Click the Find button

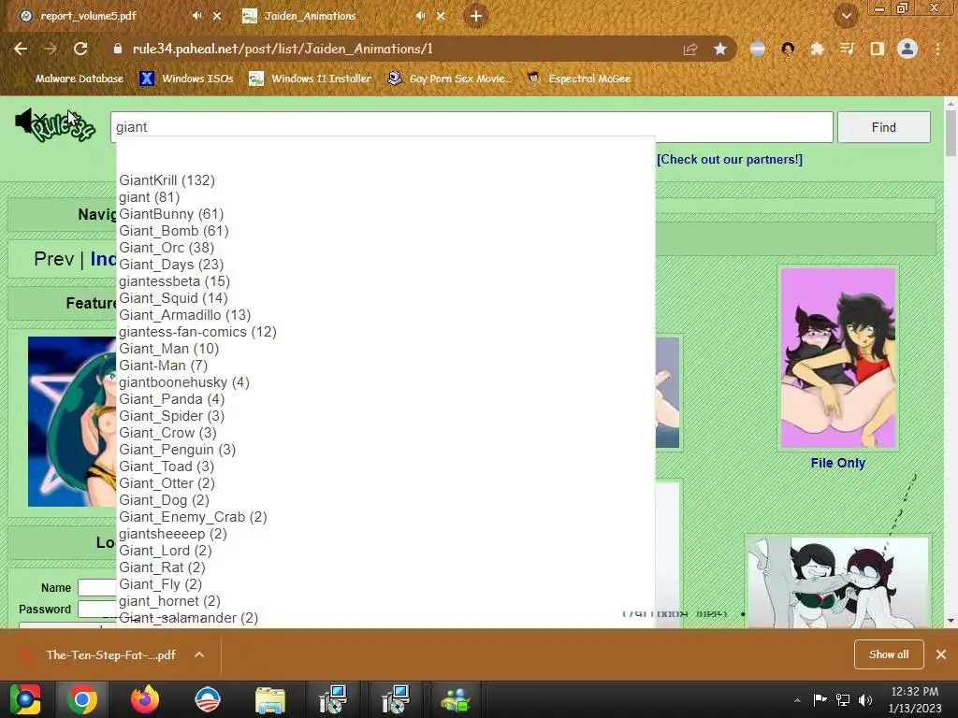(x=883, y=127)
